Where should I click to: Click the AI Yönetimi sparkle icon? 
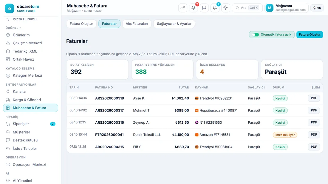(8, 181)
